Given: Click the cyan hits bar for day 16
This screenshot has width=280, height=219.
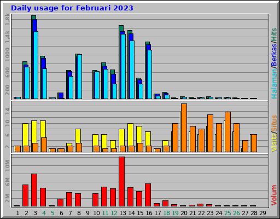Looking at the screenshot, I should point(150,74).
